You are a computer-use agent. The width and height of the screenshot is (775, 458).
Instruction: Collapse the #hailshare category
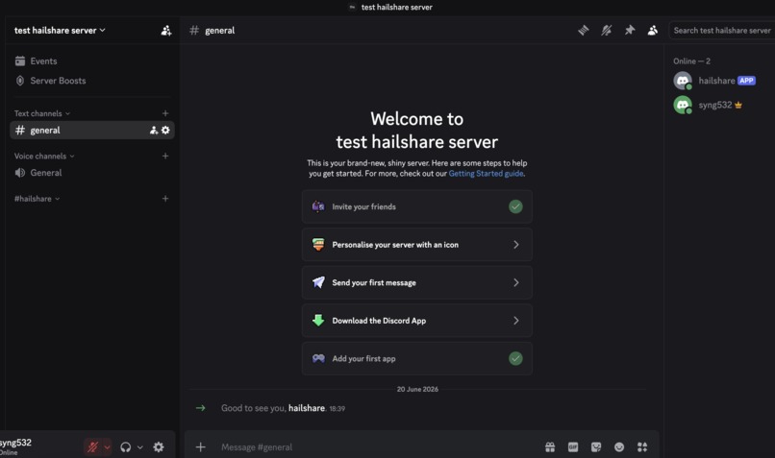tap(37, 199)
